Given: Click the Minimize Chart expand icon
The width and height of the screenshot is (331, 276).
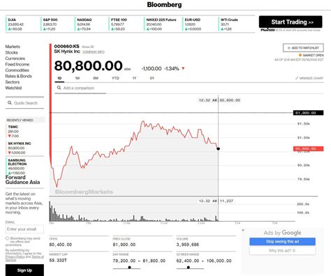Looking at the screenshot, I should click(x=297, y=78).
